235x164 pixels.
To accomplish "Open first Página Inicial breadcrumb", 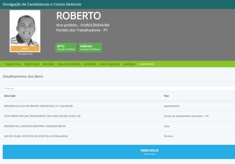I will click(x=13, y=64).
